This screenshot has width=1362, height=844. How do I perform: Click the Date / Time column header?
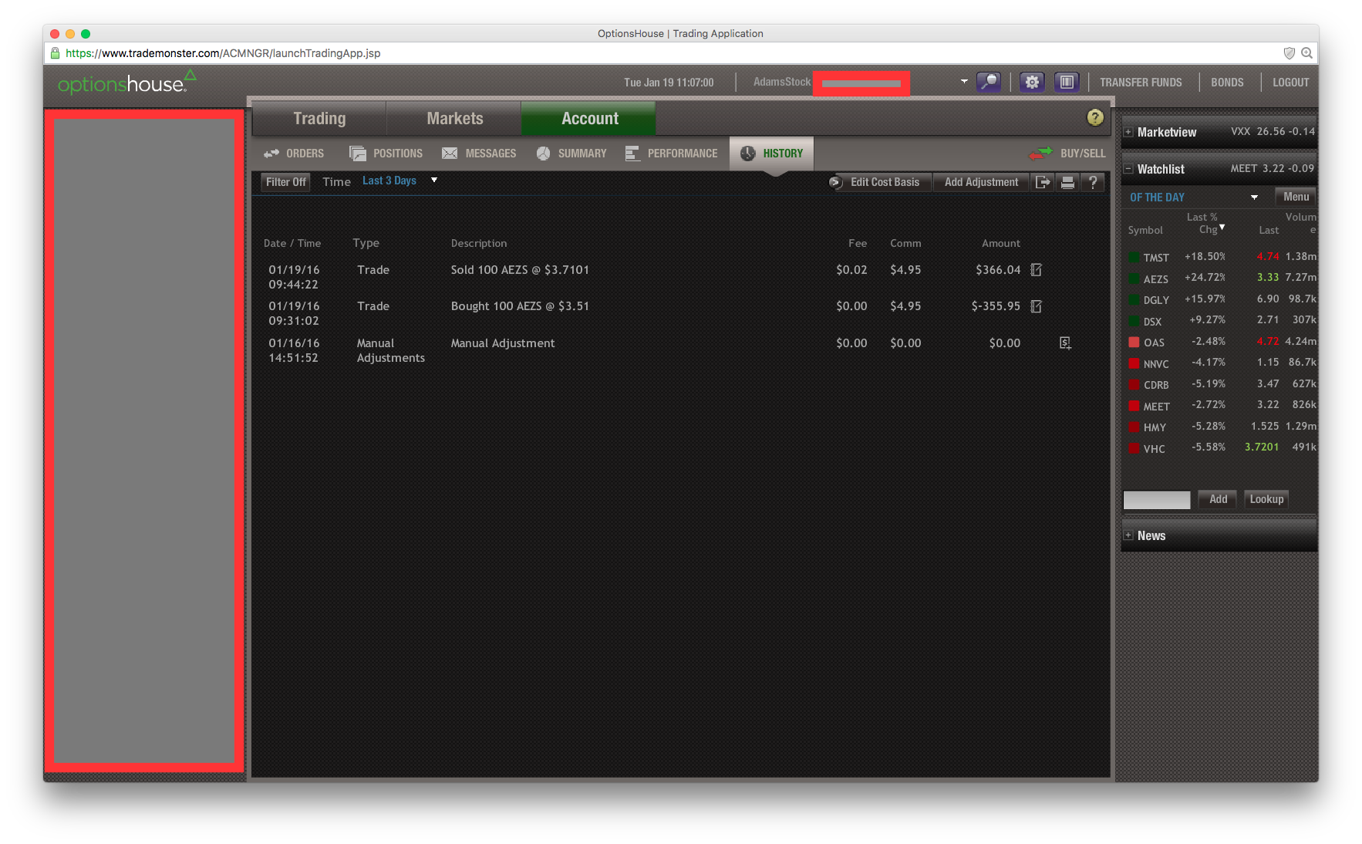pos(292,243)
